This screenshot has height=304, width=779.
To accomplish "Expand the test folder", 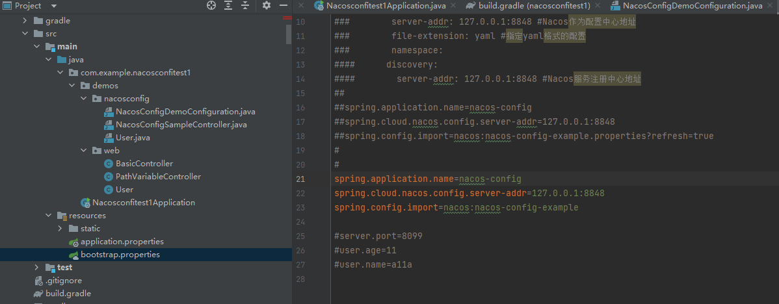I will coord(37,268).
